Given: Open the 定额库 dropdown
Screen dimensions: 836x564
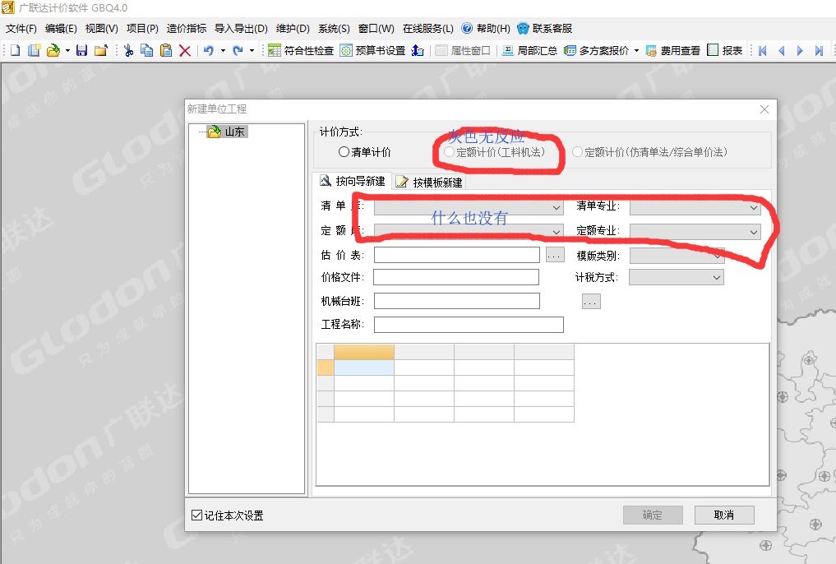Looking at the screenshot, I should (x=469, y=231).
